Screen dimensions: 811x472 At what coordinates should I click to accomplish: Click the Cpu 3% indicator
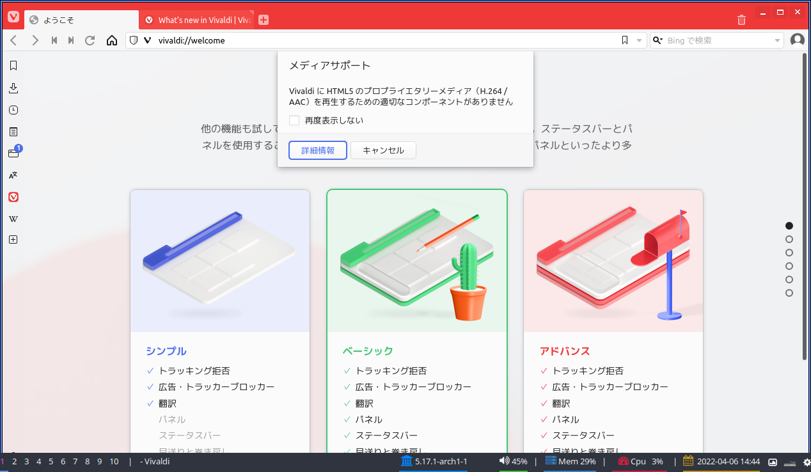coord(641,461)
